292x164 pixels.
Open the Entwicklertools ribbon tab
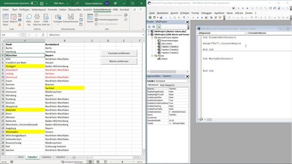(x=102, y=10)
